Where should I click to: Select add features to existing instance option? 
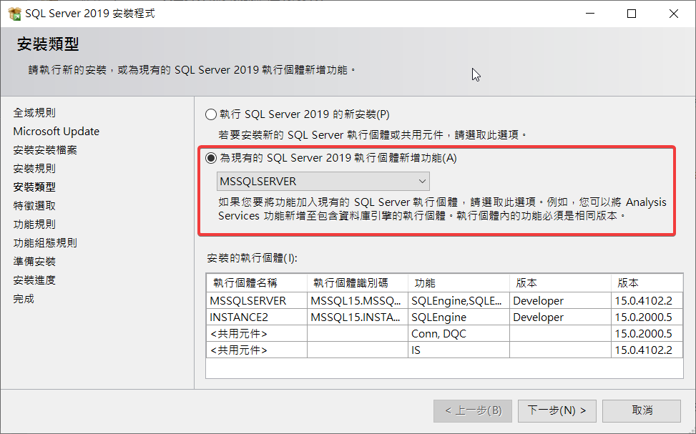coord(210,158)
